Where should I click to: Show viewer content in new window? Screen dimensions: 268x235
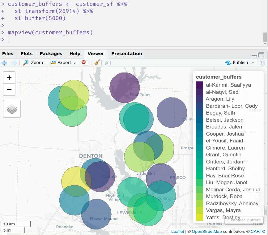point(108,63)
